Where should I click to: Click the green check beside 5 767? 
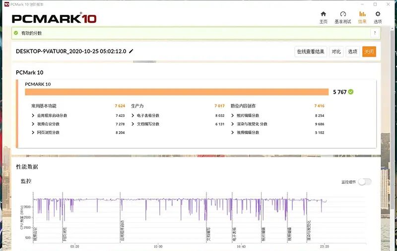coord(351,92)
